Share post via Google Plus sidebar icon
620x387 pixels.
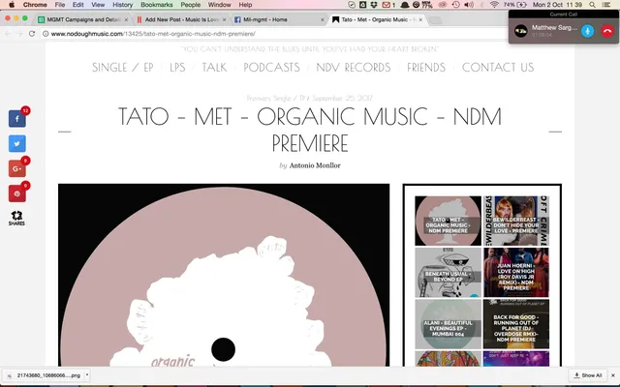click(x=17, y=168)
